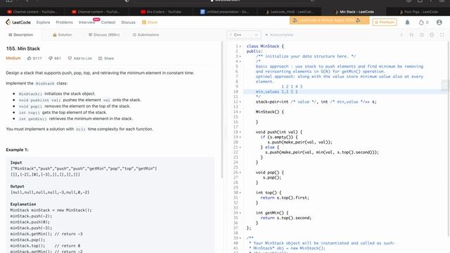The height and width of the screenshot is (253, 450).
Task: Open the streak fire counter
Action: point(423,22)
